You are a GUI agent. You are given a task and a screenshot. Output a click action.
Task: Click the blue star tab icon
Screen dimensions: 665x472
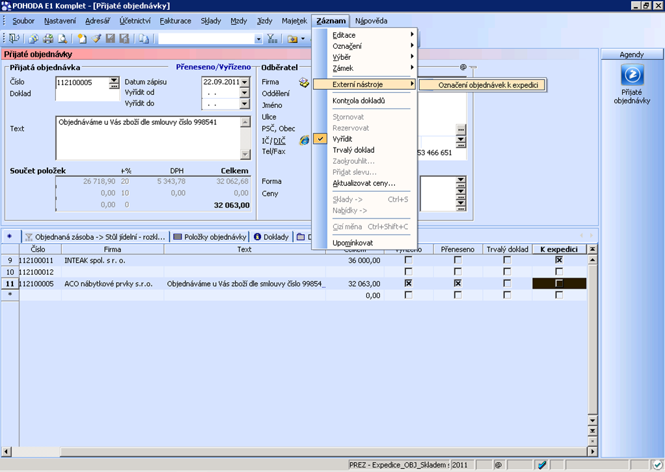[x=10, y=237]
